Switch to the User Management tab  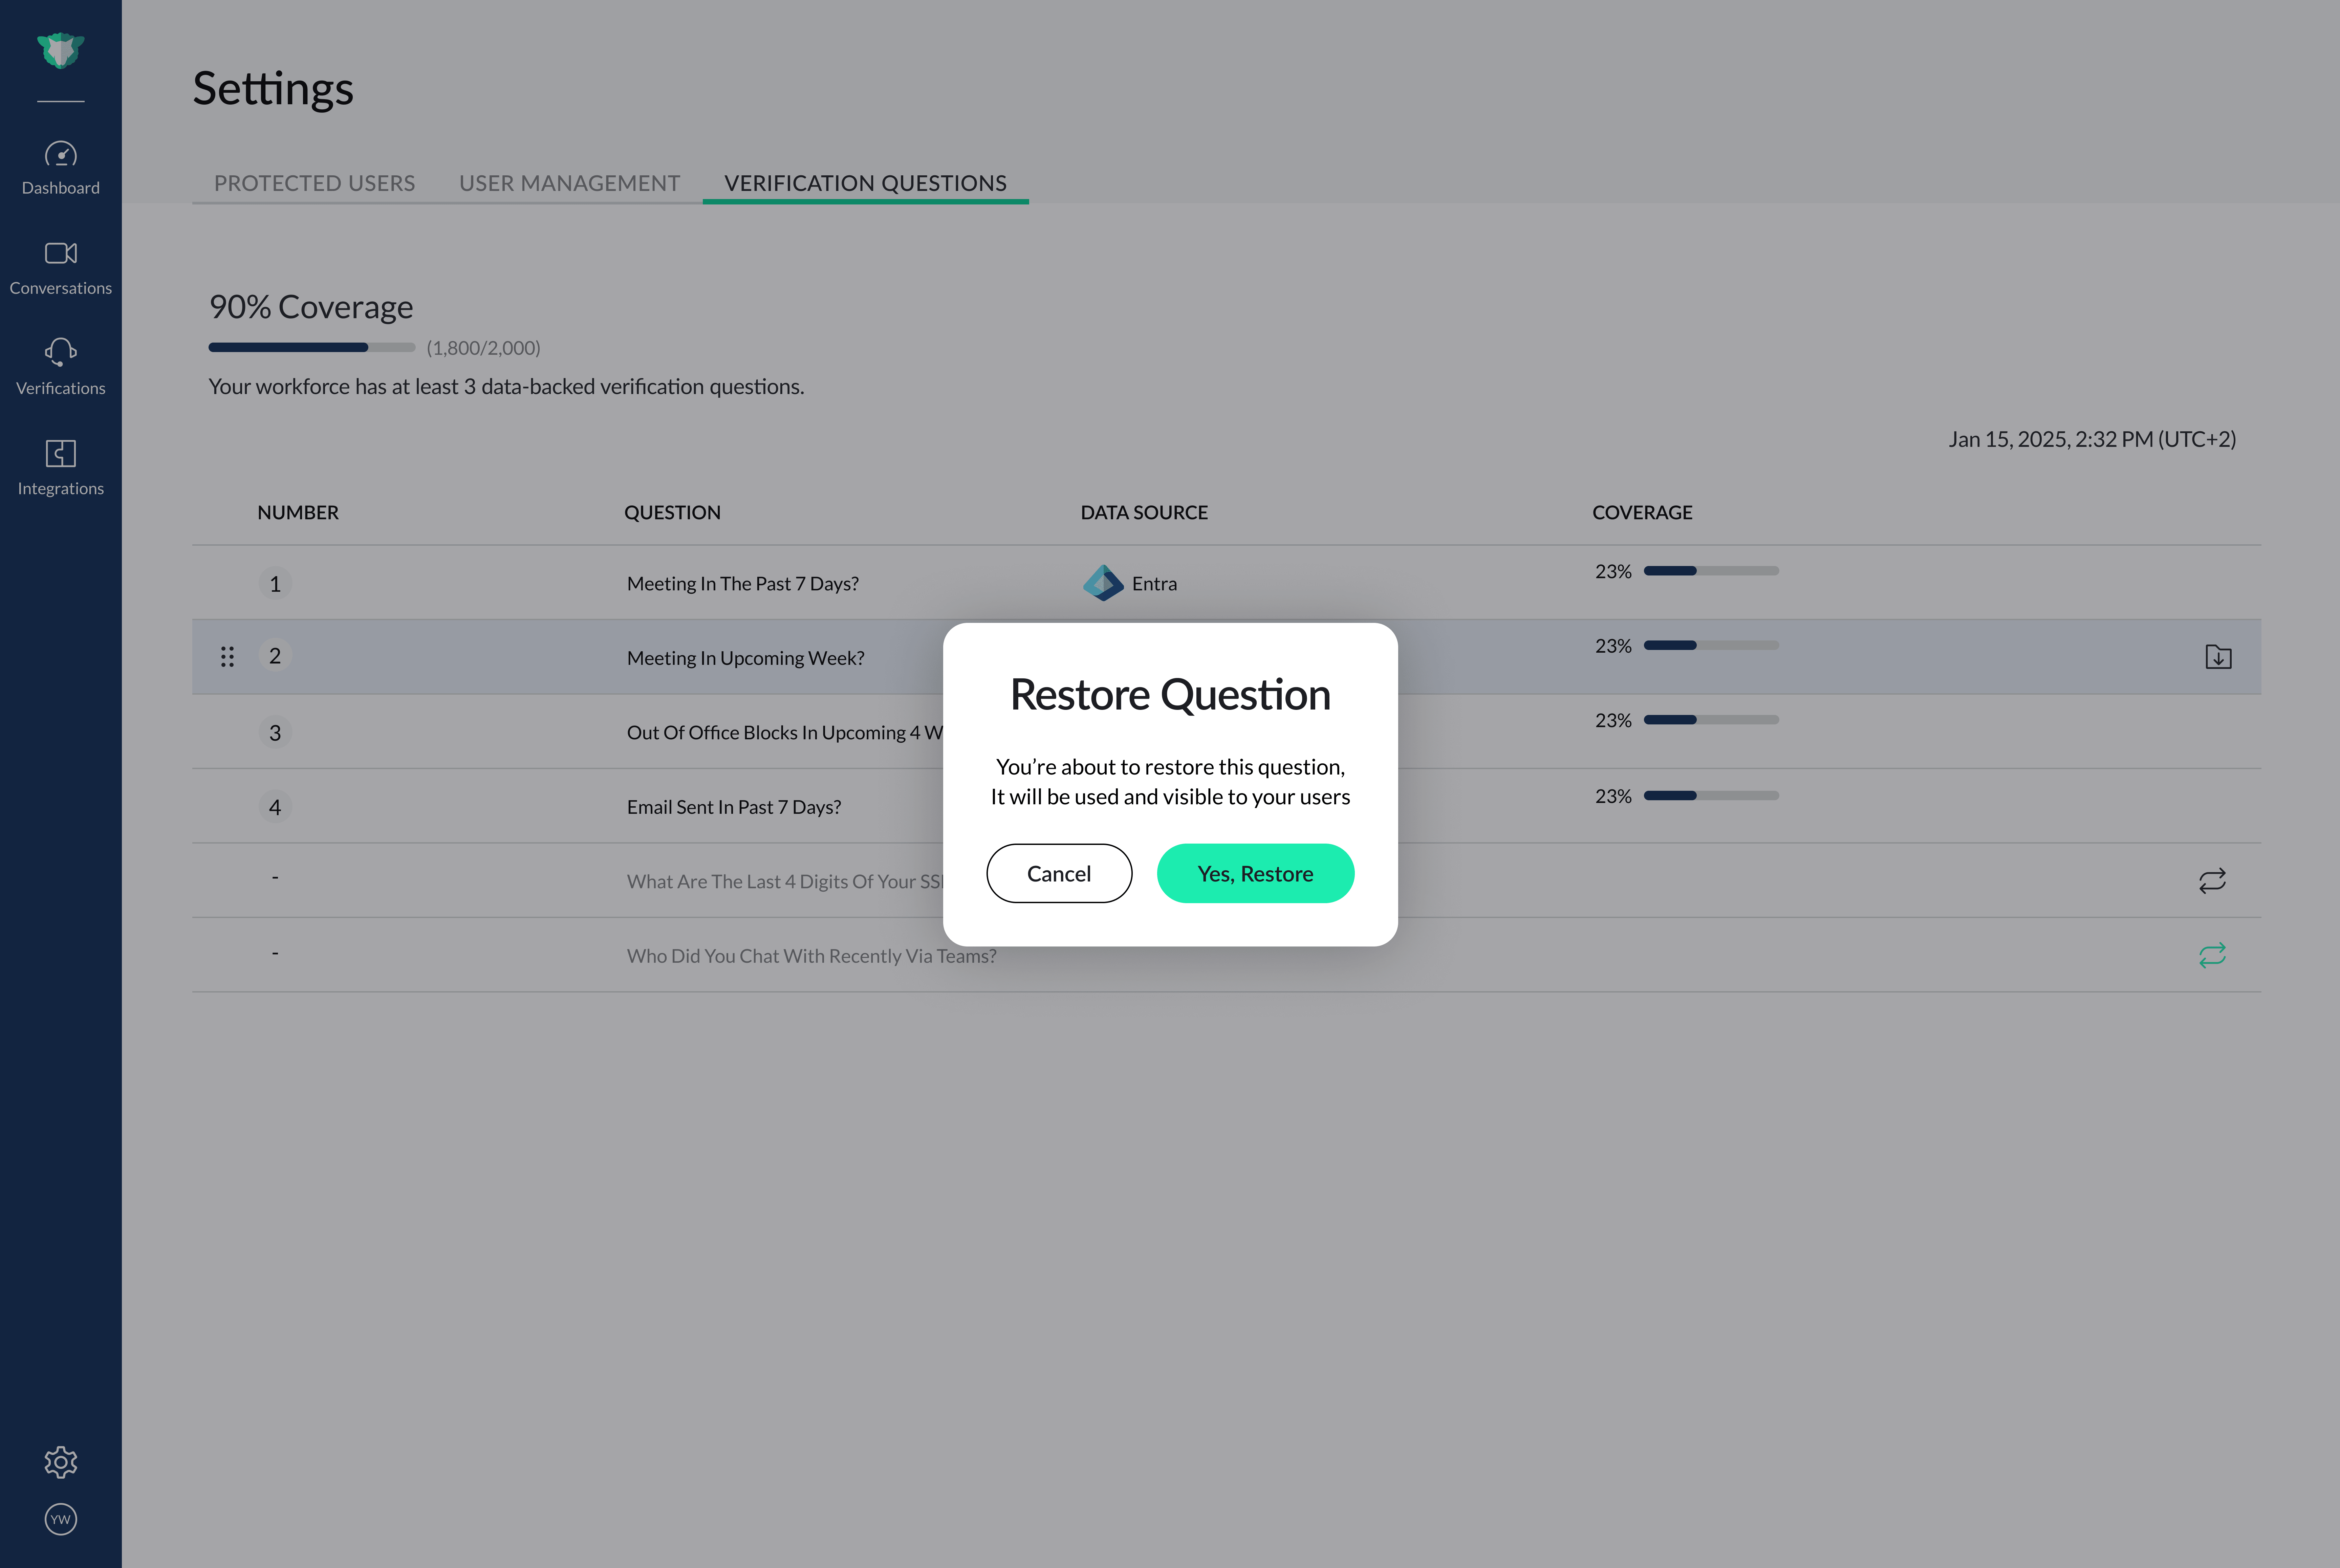(x=569, y=183)
